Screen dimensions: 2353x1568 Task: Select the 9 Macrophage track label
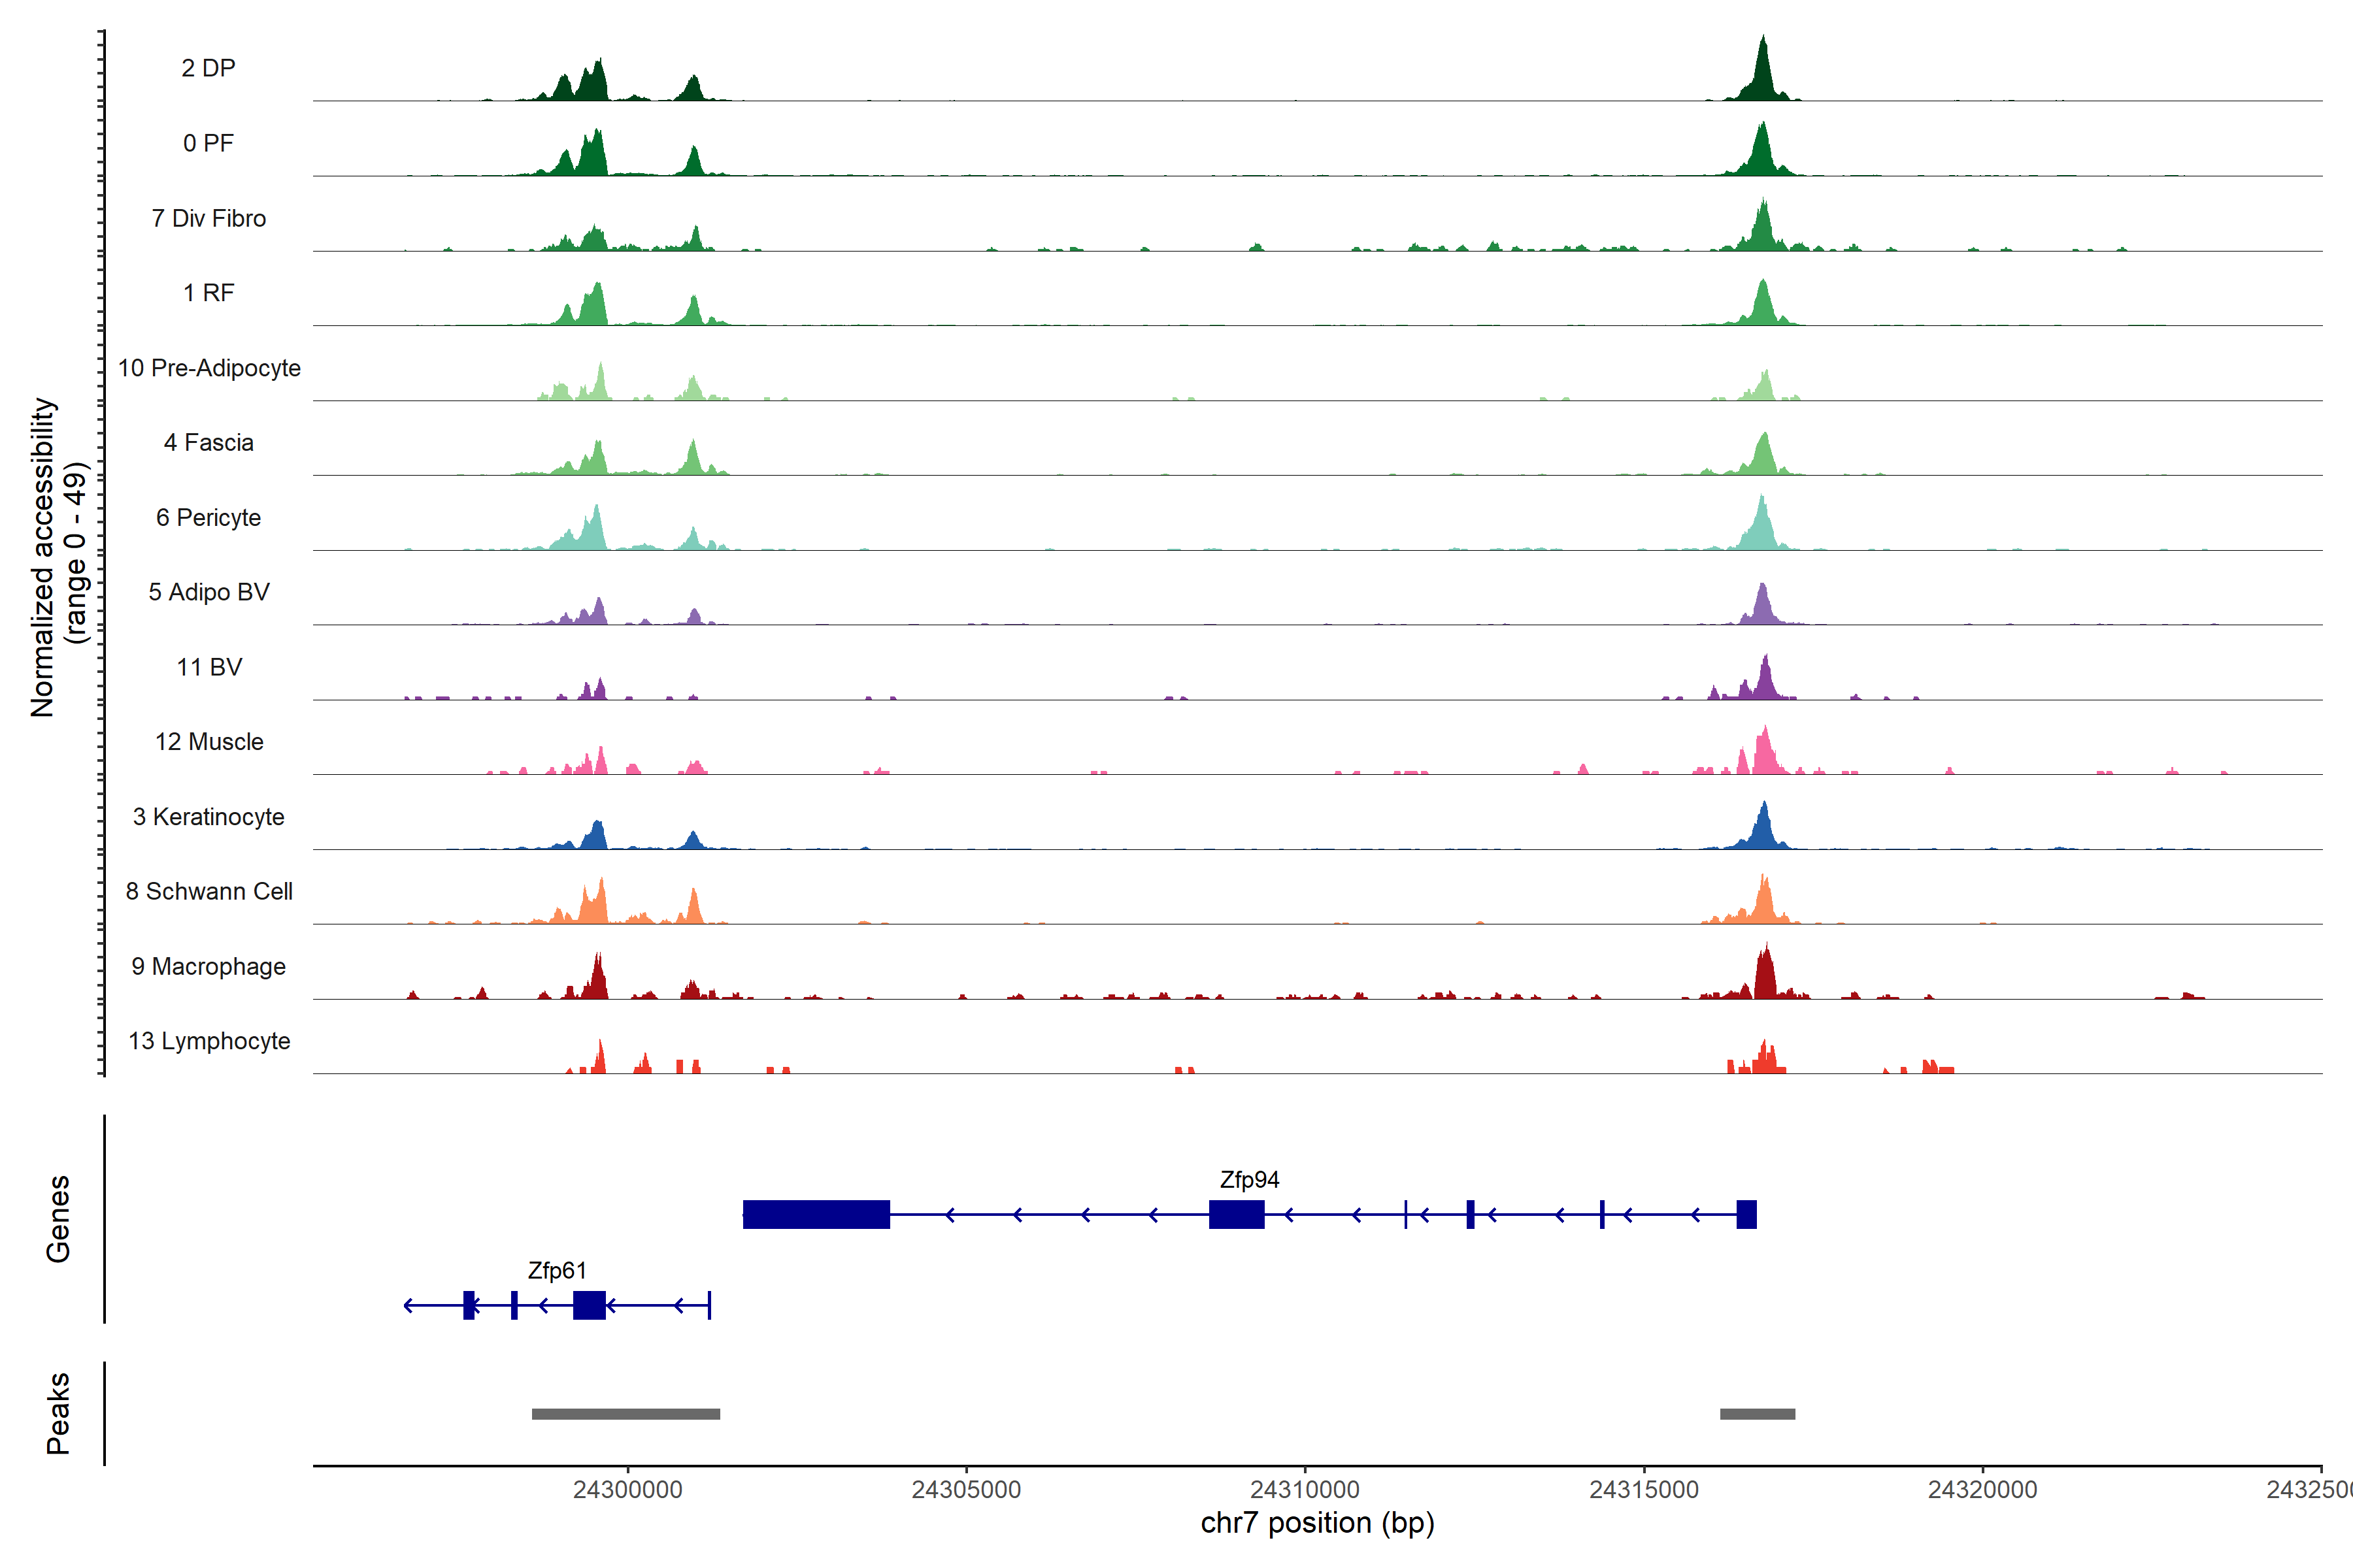coord(208,966)
